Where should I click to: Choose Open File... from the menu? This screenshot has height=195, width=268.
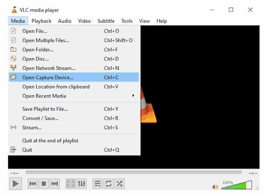pyautogui.click(x=74, y=31)
